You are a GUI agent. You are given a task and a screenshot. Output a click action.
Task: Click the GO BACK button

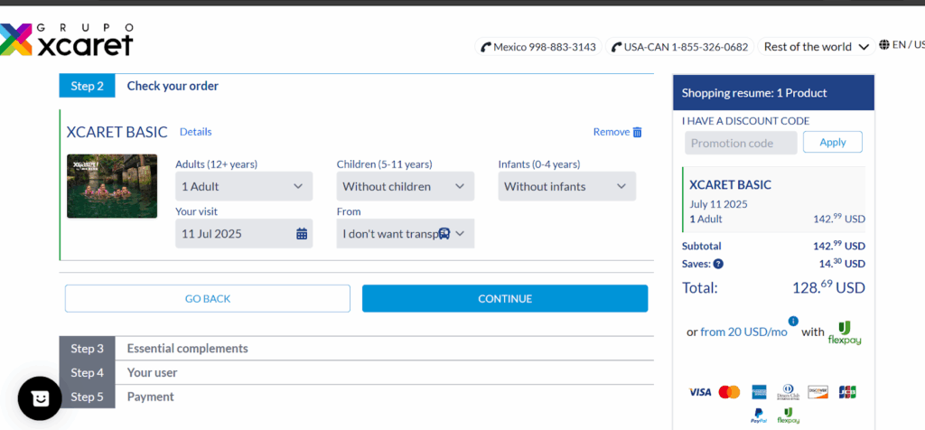click(207, 299)
